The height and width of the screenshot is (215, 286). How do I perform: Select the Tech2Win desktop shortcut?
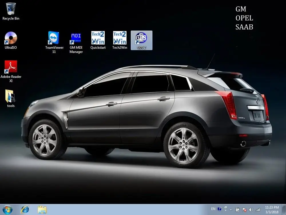pos(120,40)
